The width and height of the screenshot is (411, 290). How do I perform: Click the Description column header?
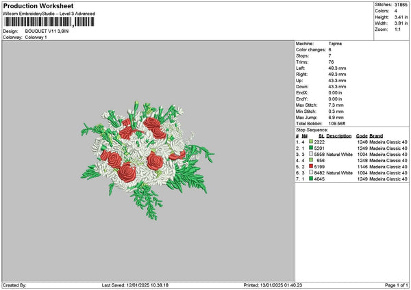point(338,135)
